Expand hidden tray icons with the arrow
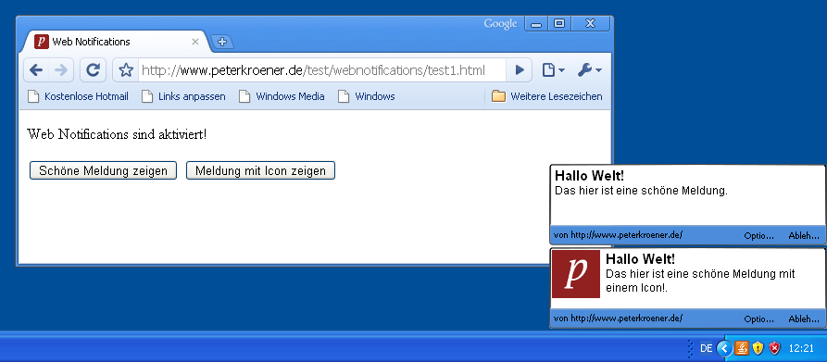The image size is (827, 362). pos(725,348)
